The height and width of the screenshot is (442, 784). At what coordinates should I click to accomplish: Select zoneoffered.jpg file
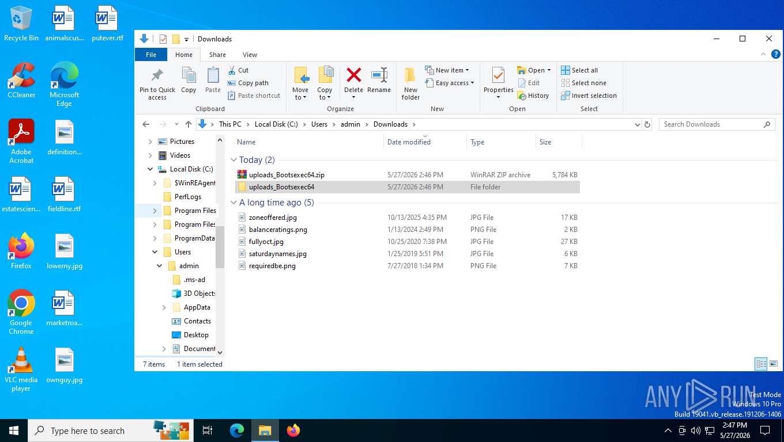coord(407,218)
